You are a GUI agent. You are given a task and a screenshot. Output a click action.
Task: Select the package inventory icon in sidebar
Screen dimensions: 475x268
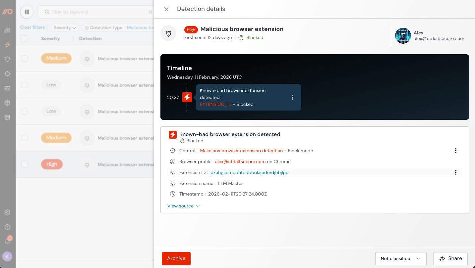click(7, 103)
